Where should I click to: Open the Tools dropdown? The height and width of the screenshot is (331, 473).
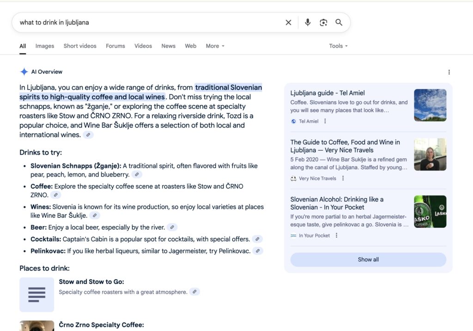pos(338,46)
